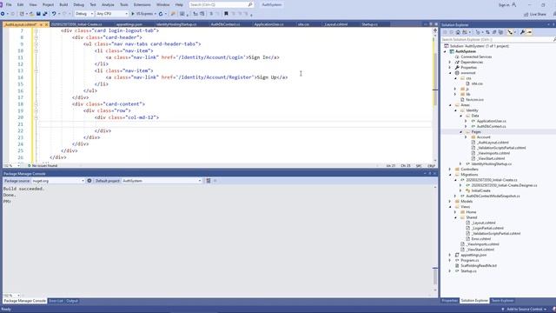Screen dimensions: 556x313
Task: Expand the Home folder under Views
Action: (x=455, y=212)
